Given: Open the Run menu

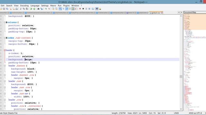Looking at the screenshot, I should point(60,6).
